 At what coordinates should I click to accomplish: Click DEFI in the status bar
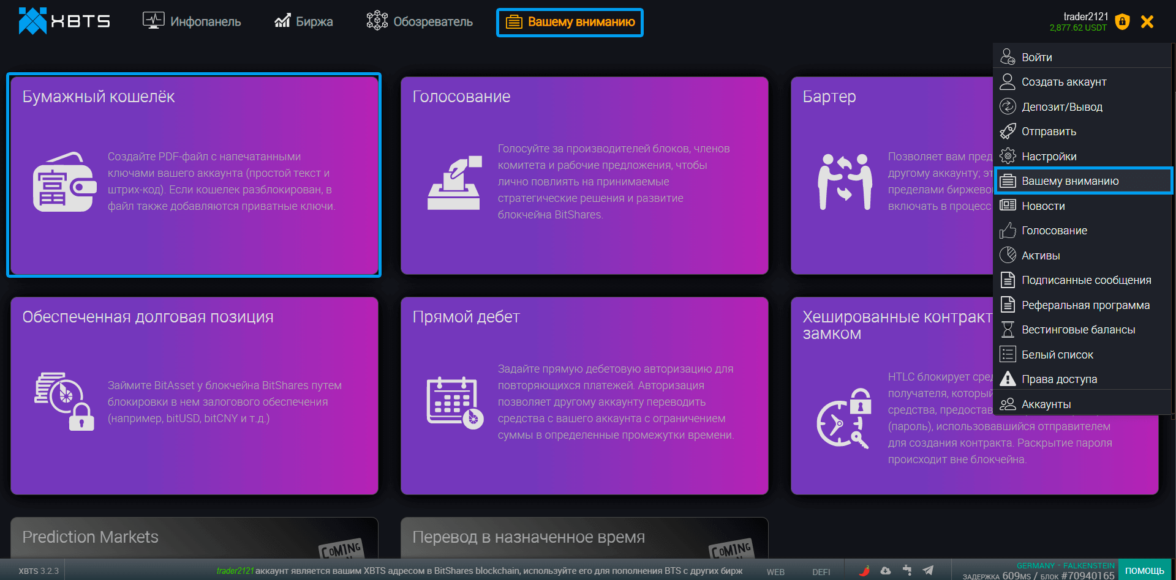click(x=821, y=571)
